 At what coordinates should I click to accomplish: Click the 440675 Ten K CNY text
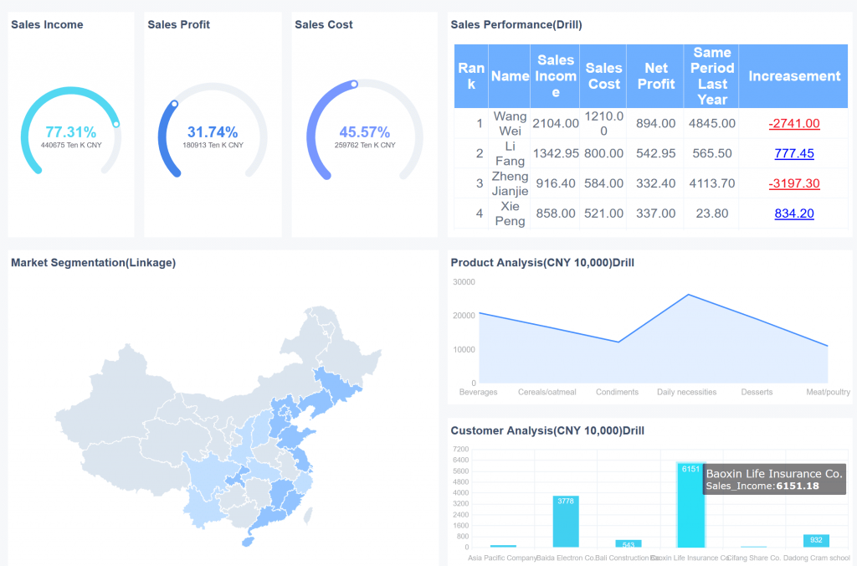(x=71, y=145)
